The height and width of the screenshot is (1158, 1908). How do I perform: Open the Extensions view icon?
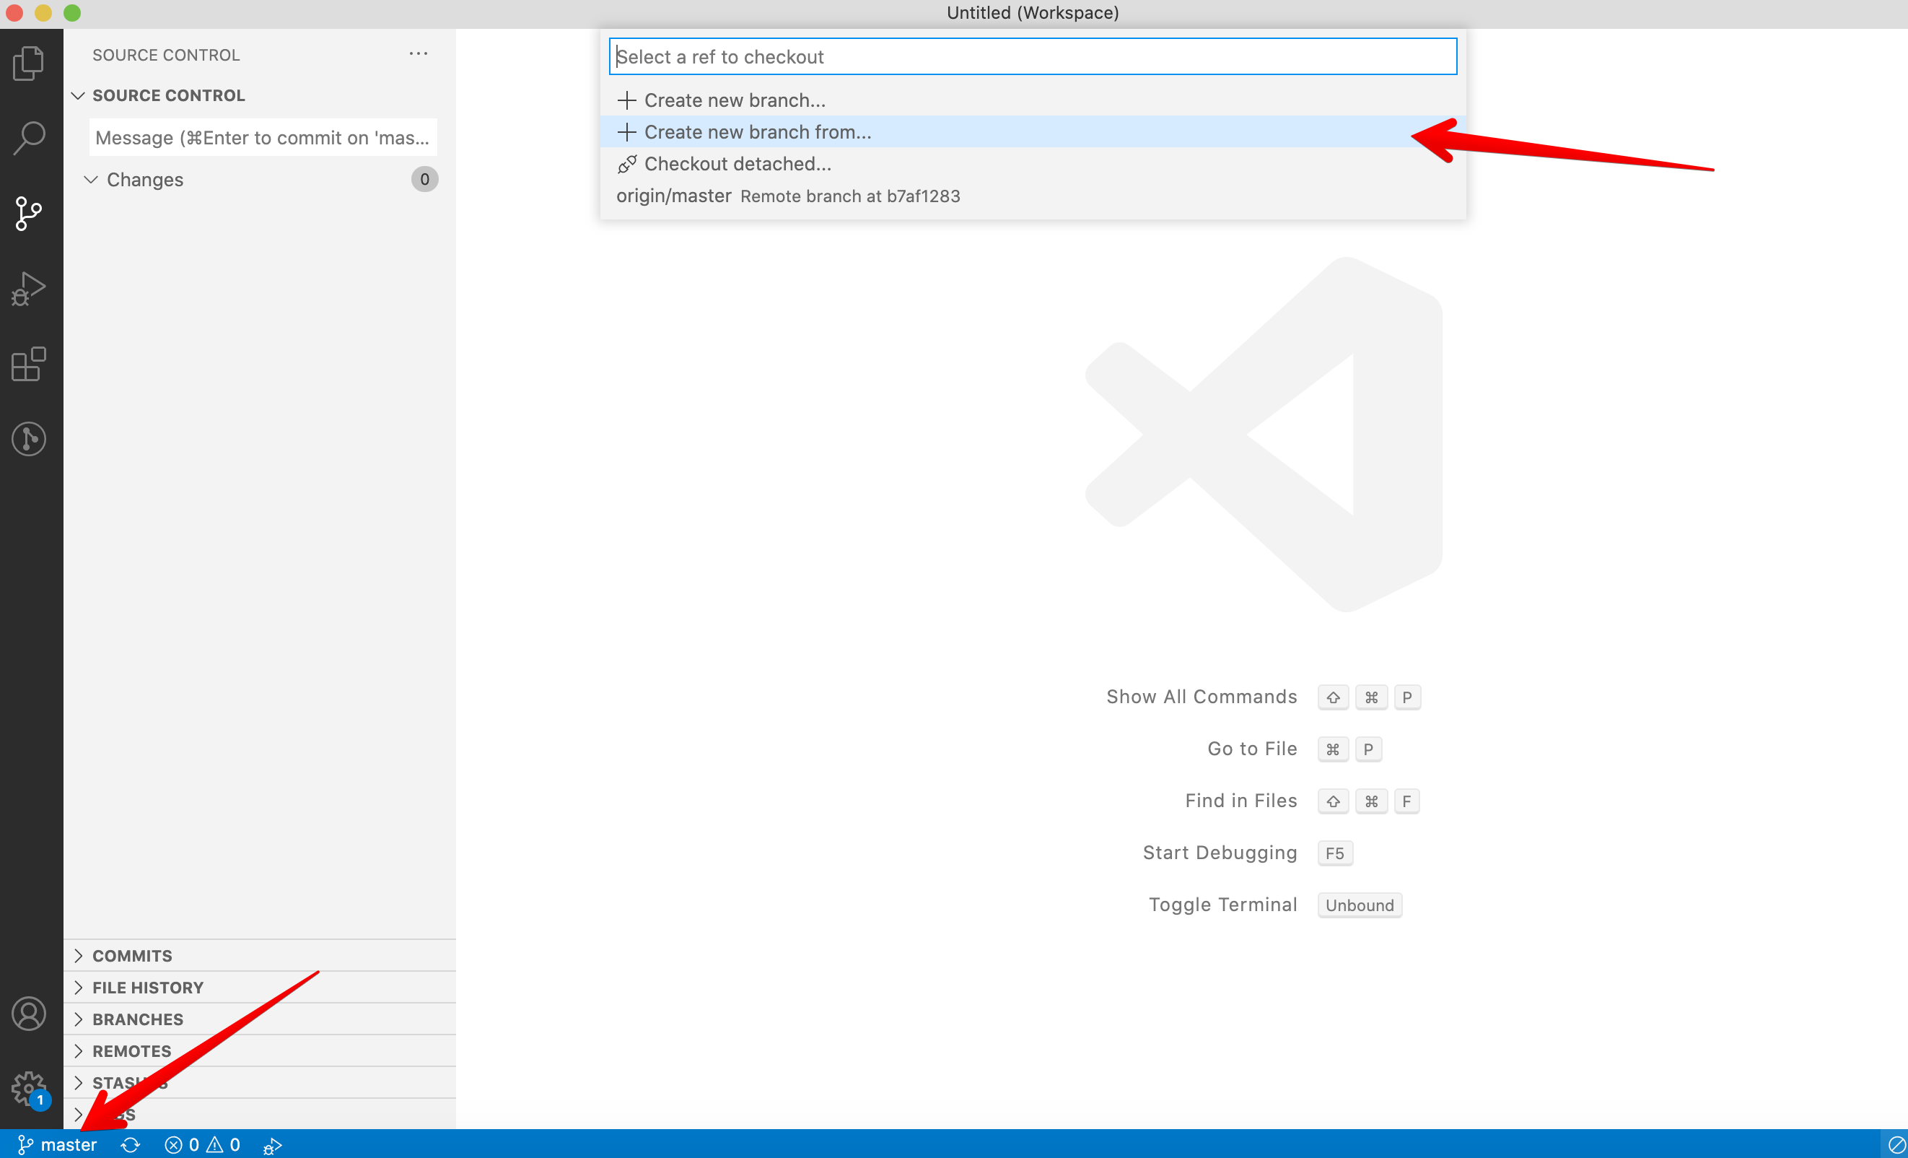click(x=30, y=363)
